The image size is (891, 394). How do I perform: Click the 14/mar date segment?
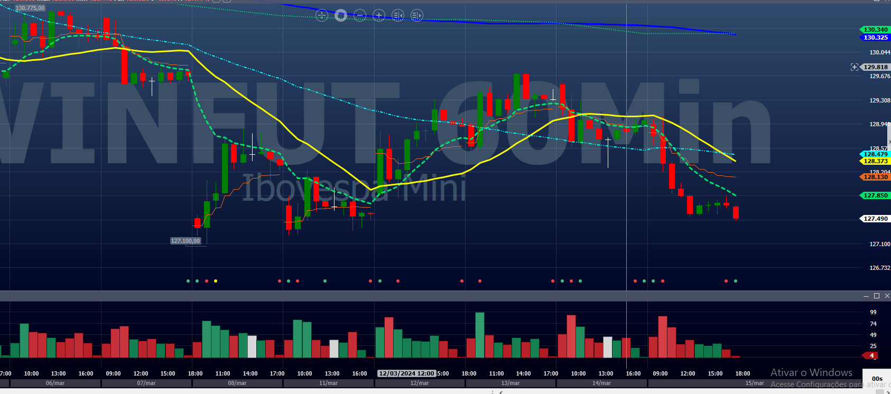601,383
